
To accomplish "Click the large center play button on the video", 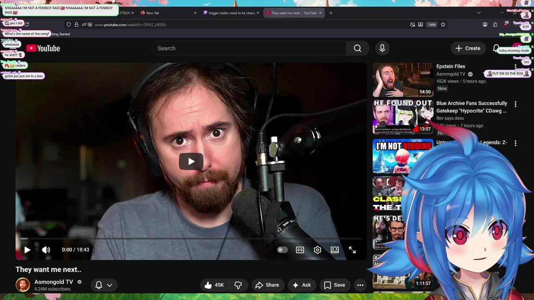I will pyautogui.click(x=191, y=162).
